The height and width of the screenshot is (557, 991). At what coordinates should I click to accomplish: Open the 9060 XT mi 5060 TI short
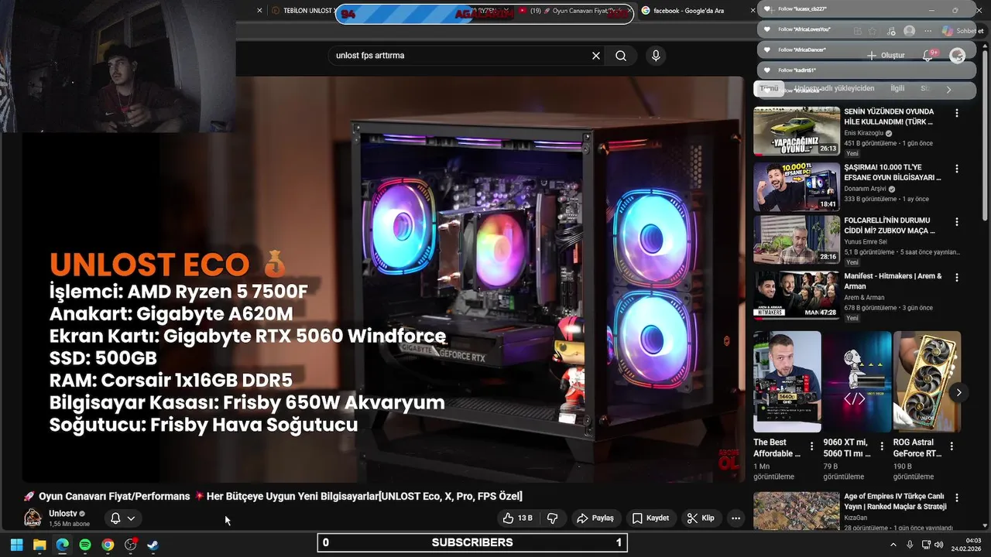click(x=857, y=381)
